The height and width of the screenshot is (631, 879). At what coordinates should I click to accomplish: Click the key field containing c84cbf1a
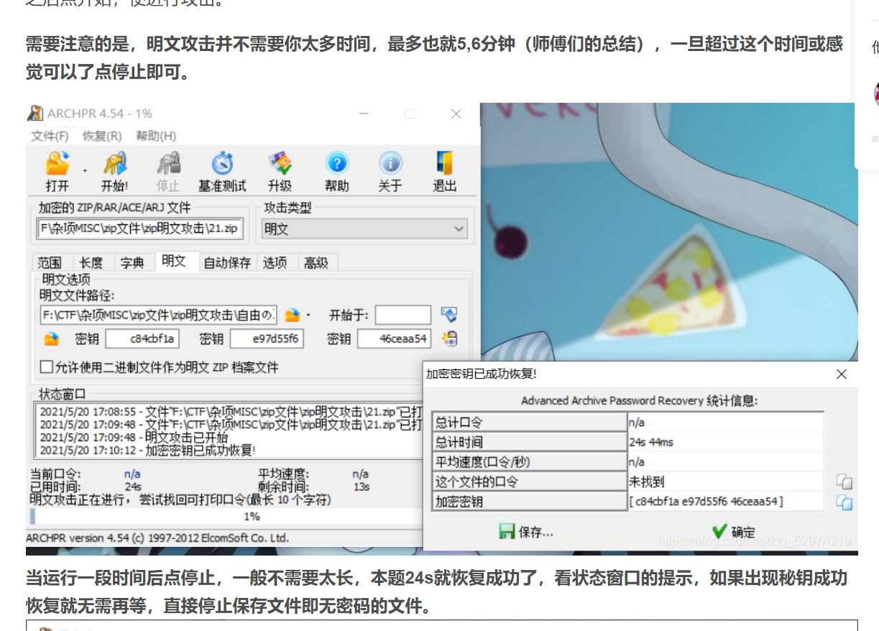[x=142, y=338]
